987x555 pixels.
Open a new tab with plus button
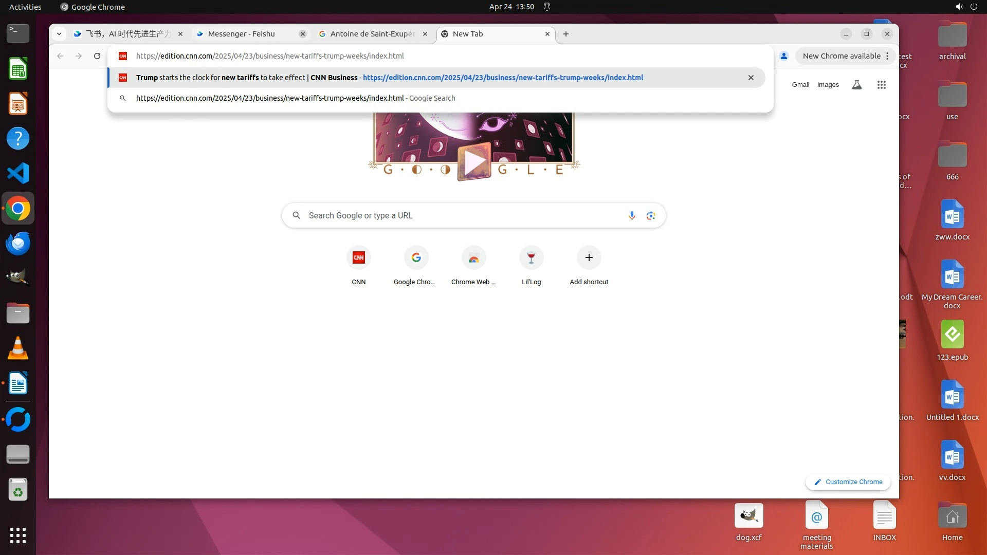[x=566, y=34]
